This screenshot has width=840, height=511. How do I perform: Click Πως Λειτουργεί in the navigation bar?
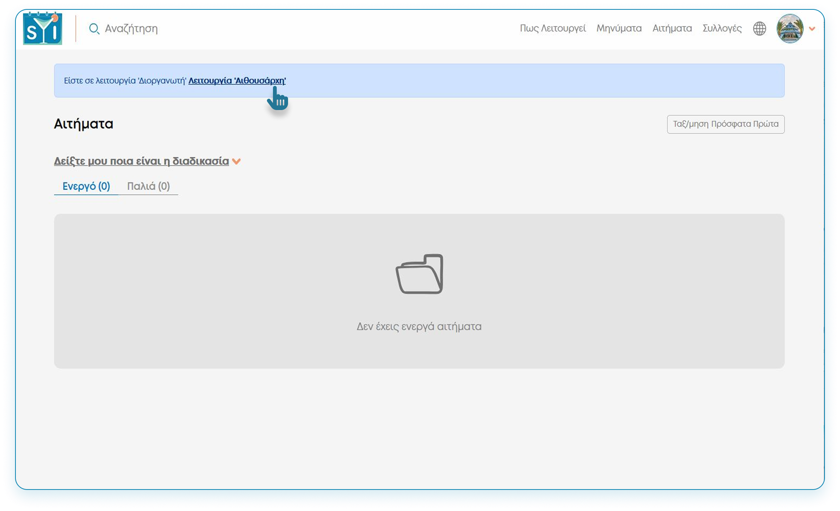point(553,28)
